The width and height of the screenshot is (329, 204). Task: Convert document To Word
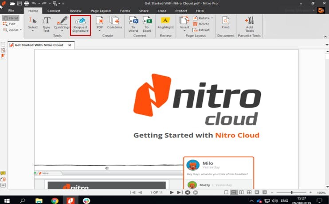point(133,24)
